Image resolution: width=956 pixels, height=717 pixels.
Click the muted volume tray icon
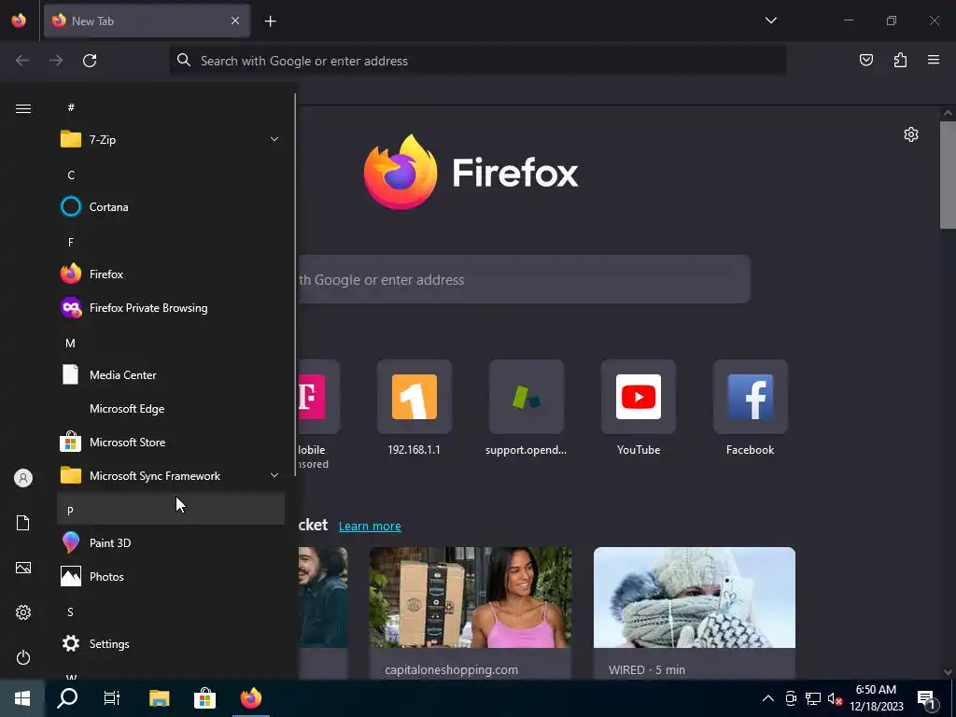pyautogui.click(x=835, y=698)
